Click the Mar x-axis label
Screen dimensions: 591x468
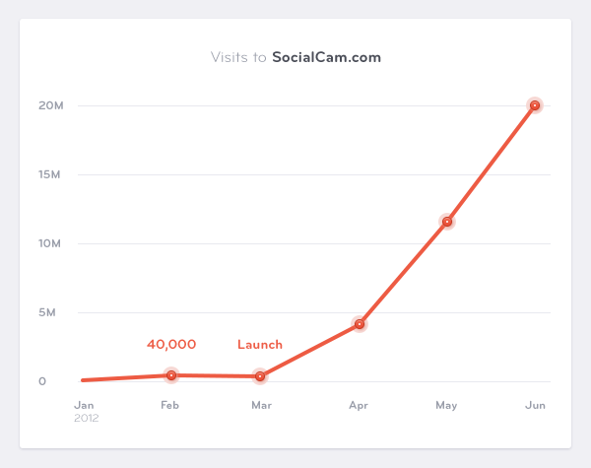click(x=261, y=405)
